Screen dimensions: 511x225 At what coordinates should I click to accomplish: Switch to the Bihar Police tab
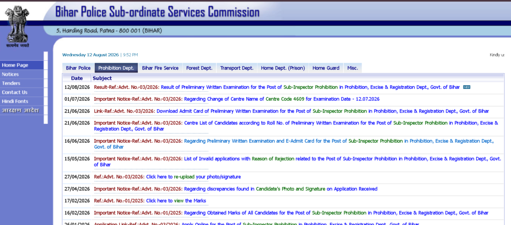(x=78, y=68)
